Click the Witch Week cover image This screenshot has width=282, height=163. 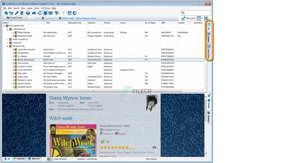(73, 140)
